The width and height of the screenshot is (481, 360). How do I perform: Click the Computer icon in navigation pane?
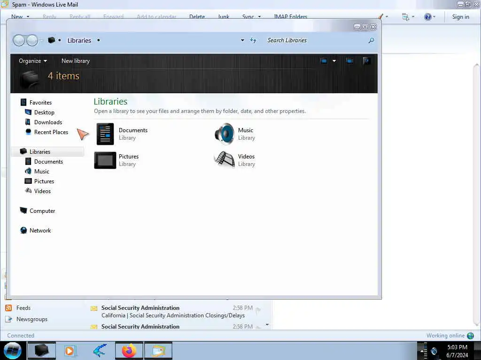pyautogui.click(x=23, y=210)
